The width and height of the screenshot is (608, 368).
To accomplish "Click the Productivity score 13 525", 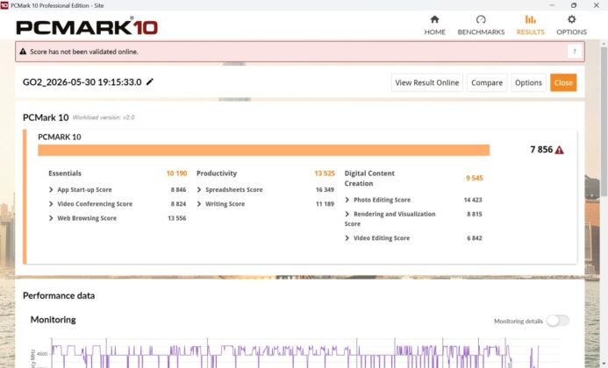I will pos(325,173).
